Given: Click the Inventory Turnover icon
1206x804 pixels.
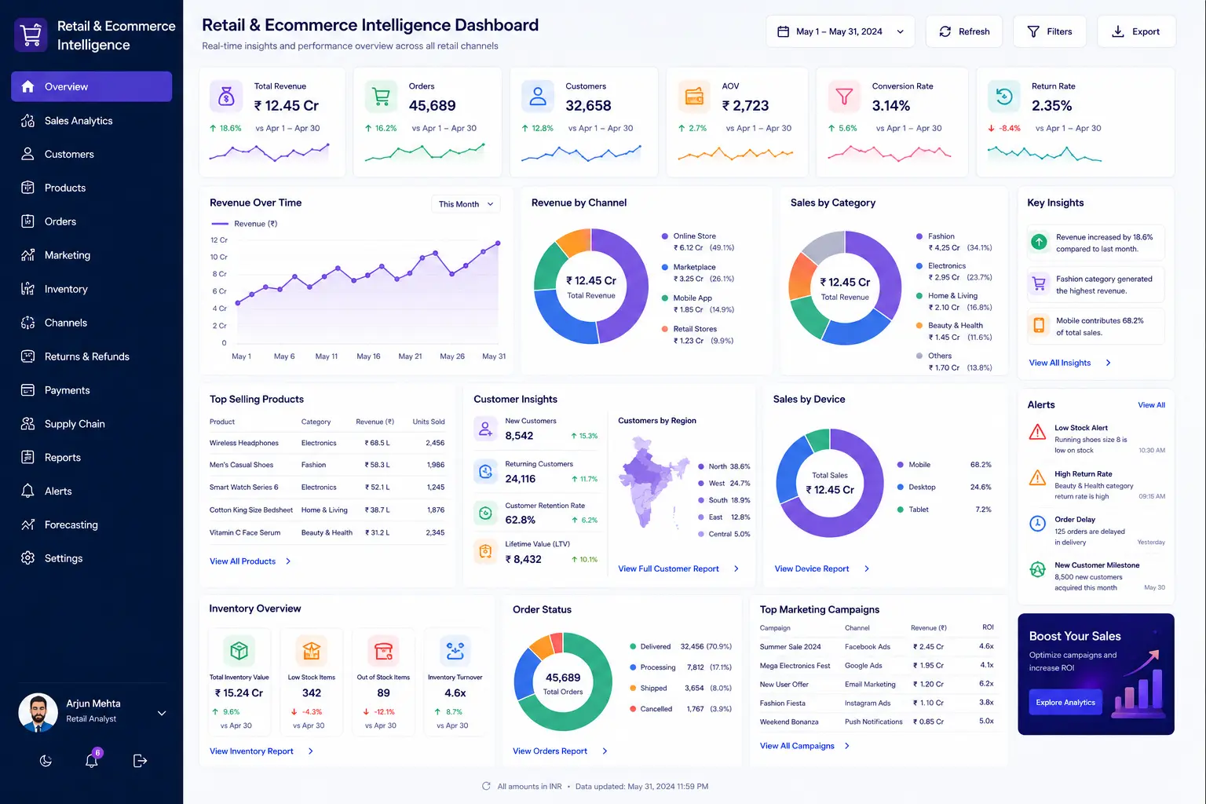Looking at the screenshot, I should pos(455,651).
